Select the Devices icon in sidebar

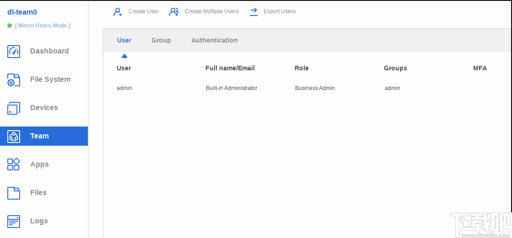(14, 108)
